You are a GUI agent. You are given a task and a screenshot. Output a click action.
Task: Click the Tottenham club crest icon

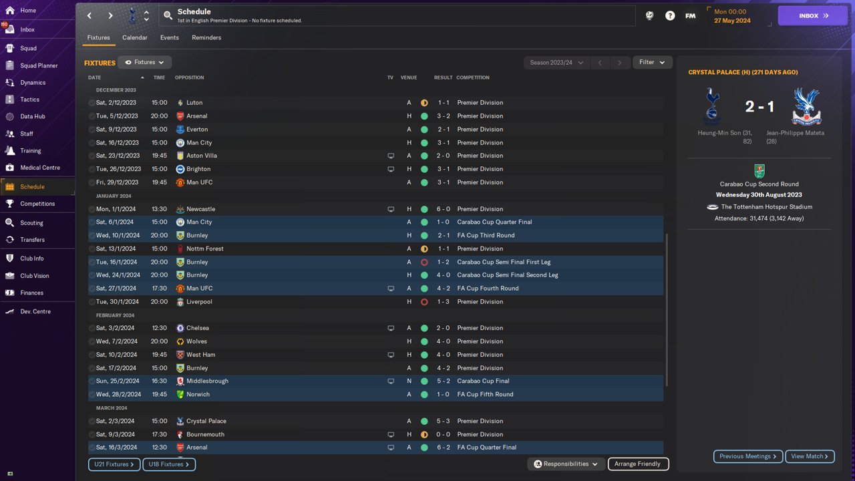pos(132,15)
